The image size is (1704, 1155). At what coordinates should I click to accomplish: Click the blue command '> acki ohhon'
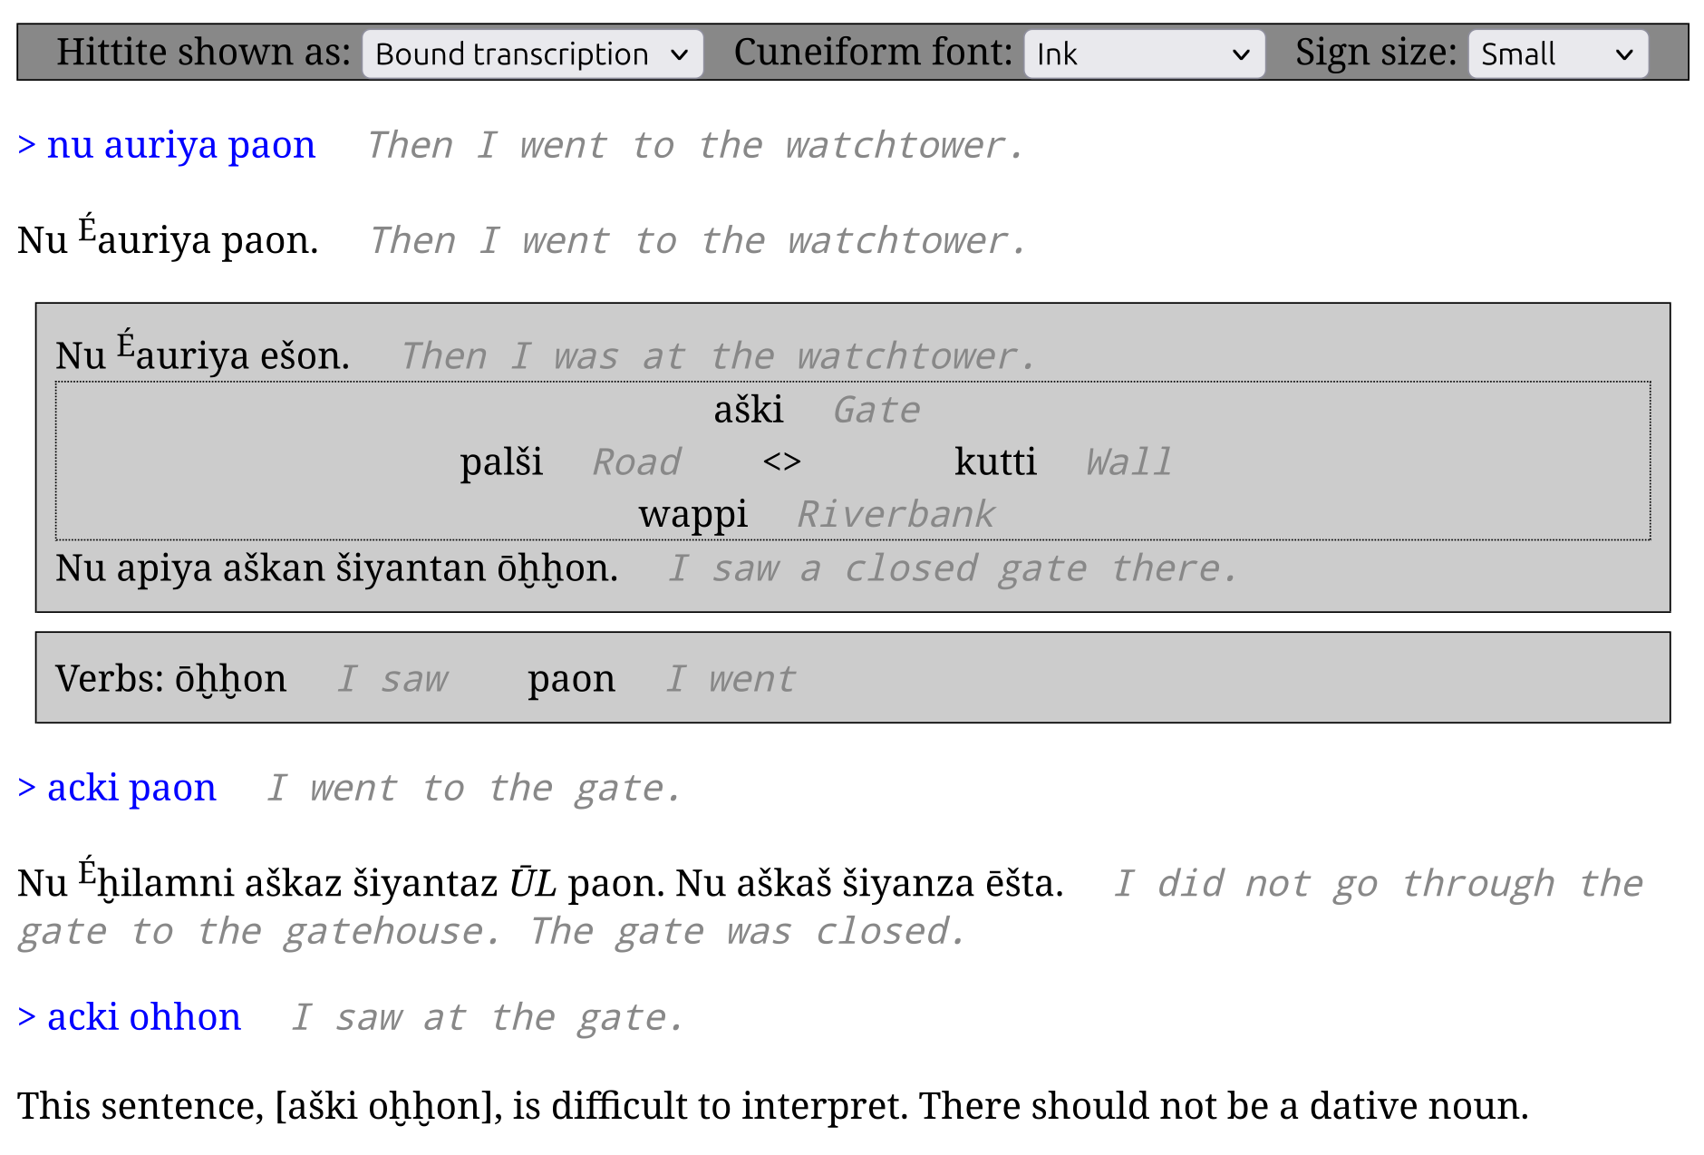[x=130, y=1017]
